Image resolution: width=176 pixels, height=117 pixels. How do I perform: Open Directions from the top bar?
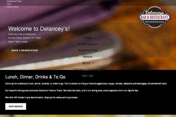(13, 7)
